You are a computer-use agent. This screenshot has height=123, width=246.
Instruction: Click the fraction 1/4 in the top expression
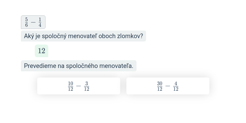40,22
